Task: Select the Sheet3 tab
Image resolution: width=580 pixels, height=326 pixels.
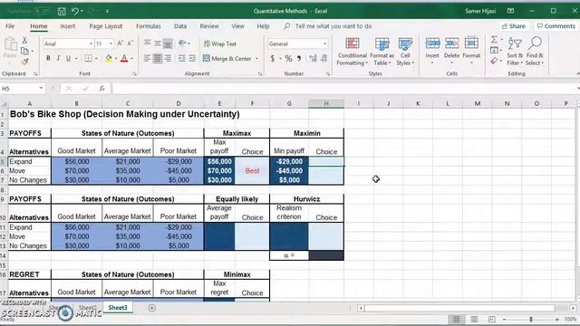Action: tap(118, 308)
